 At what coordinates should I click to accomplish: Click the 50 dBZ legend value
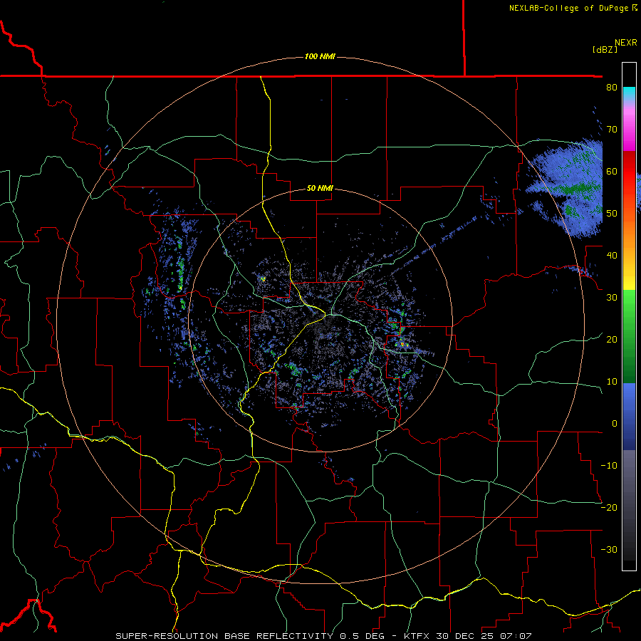[612, 214]
